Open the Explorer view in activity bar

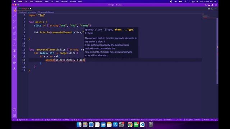pyautogui.click(x=14, y=10)
